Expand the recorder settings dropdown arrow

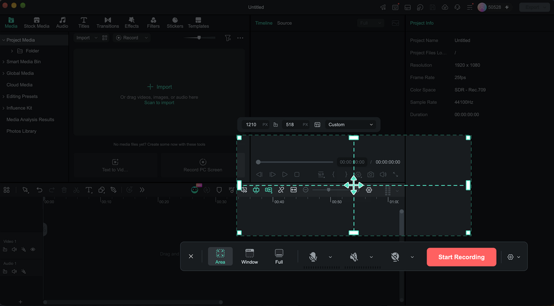(519, 257)
